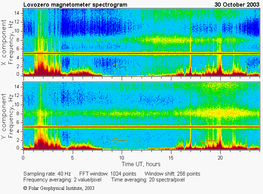Select the 15-hour tick label on time axis
The width and height of the screenshot is (263, 194).
tap(171, 158)
